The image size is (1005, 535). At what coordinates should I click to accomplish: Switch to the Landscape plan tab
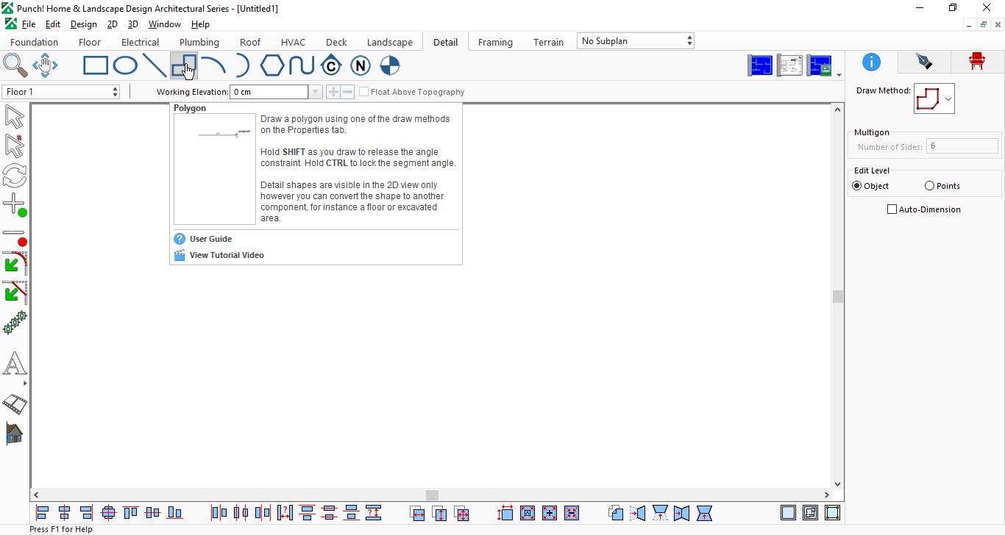390,42
